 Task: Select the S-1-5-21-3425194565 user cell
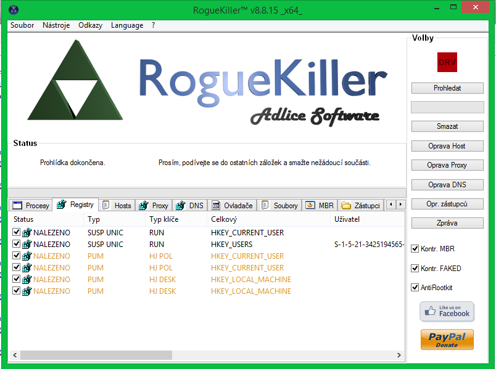[x=369, y=244]
